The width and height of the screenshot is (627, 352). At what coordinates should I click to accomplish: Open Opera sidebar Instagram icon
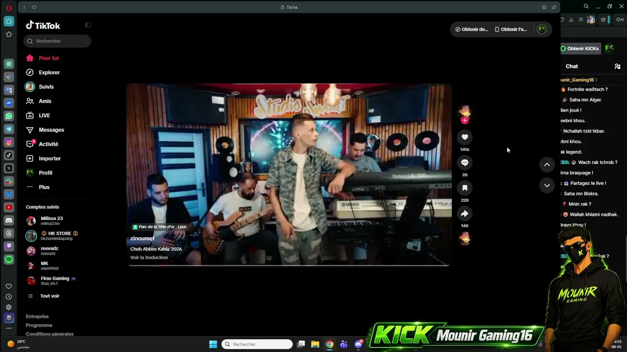coord(9,142)
